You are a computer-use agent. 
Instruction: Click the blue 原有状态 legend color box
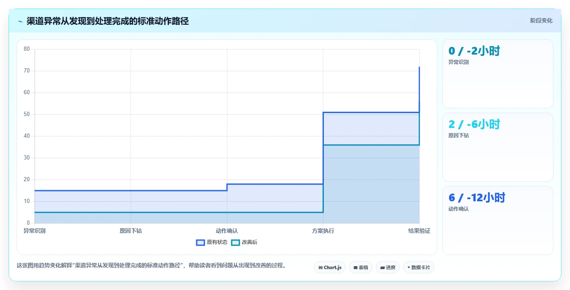(x=201, y=242)
